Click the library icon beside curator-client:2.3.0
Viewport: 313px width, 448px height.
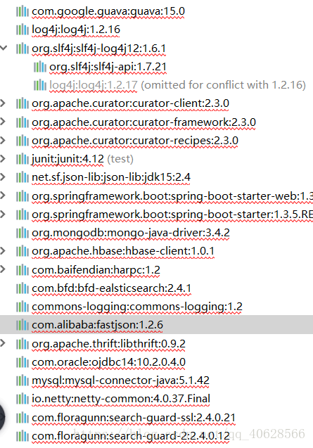[x=23, y=103]
